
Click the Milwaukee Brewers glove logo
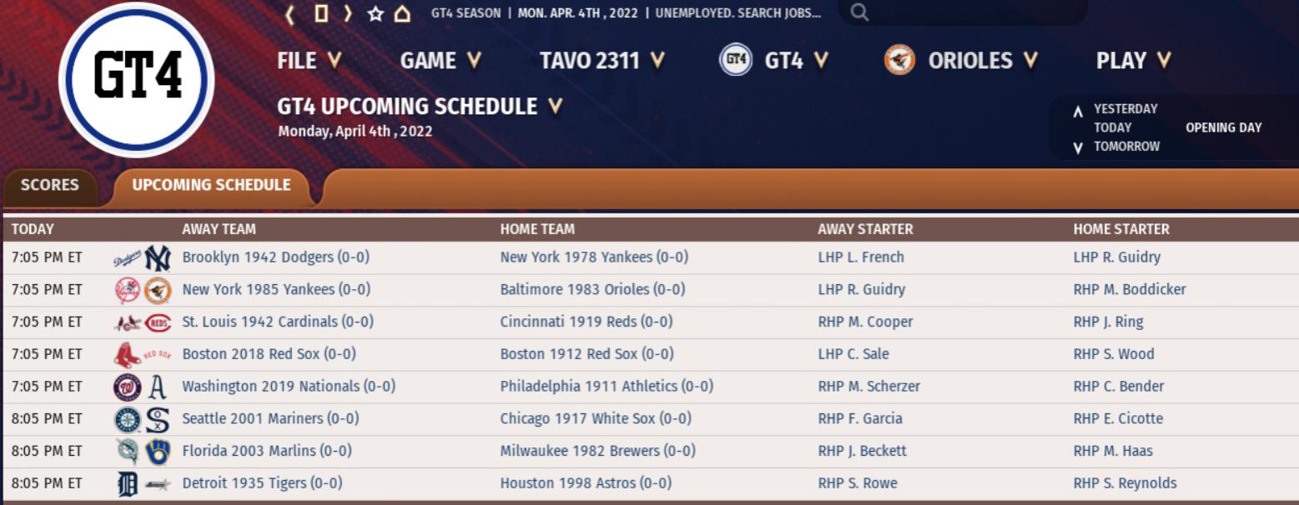[158, 452]
